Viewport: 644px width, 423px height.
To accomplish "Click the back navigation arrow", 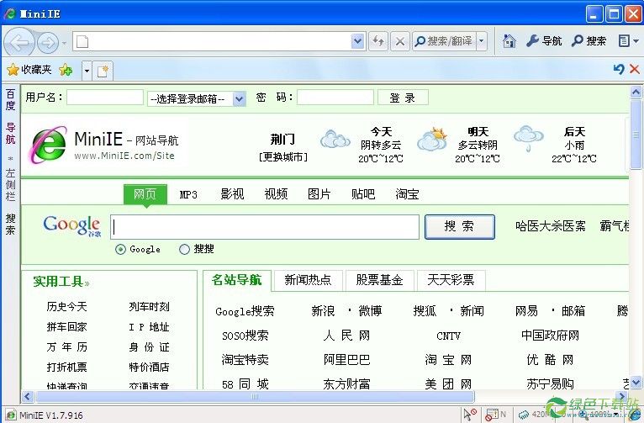I will coord(19,41).
